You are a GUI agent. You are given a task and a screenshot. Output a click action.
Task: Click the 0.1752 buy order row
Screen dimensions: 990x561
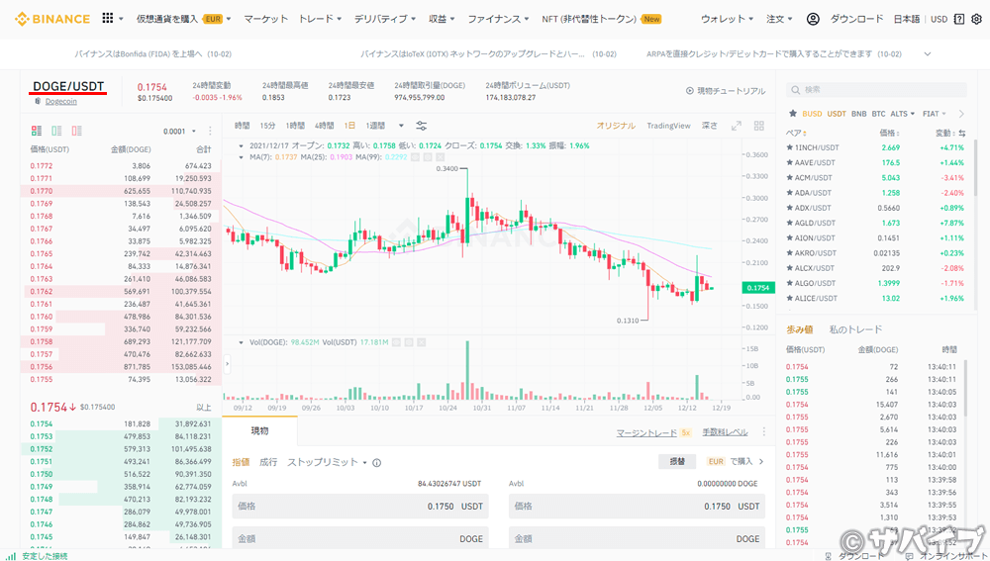pos(121,448)
